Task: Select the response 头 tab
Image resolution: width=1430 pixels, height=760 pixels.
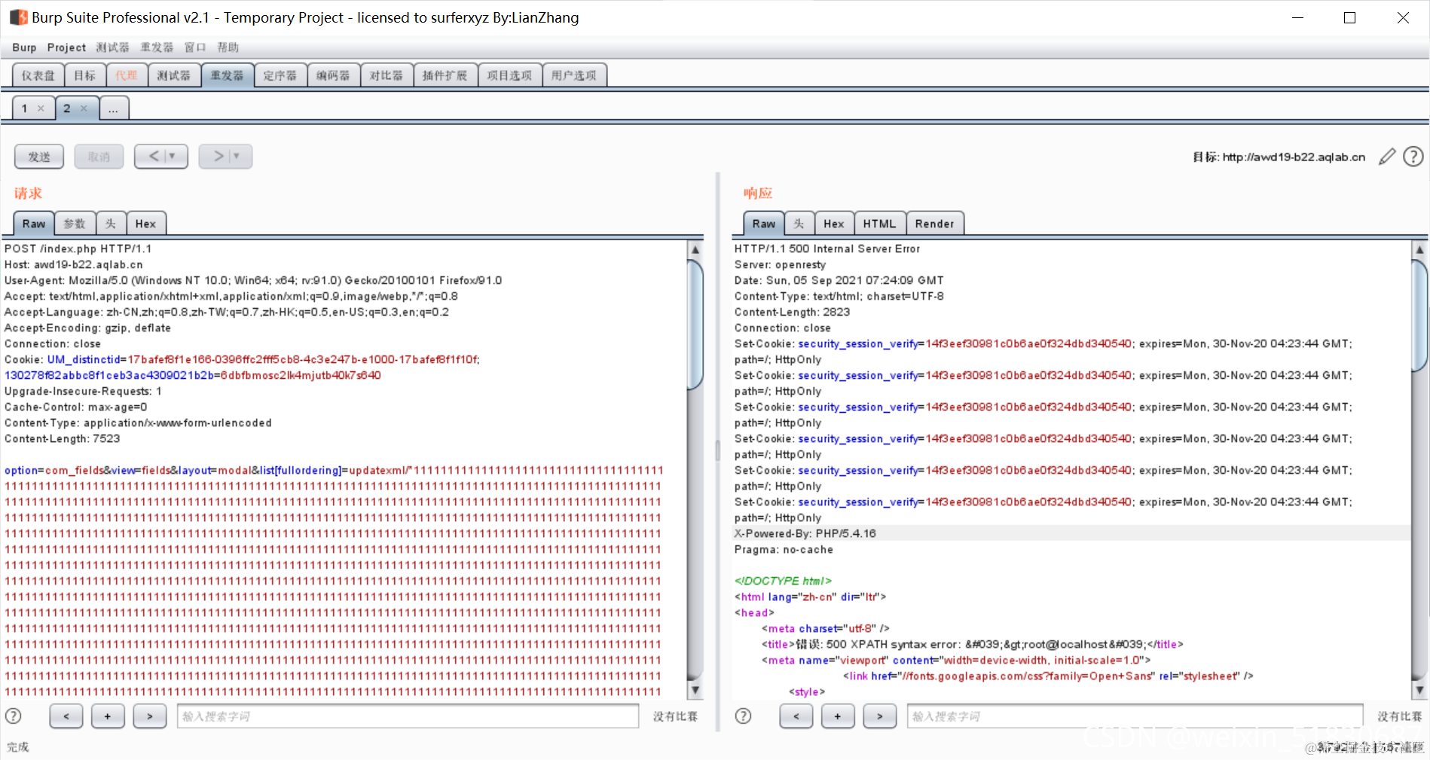Action: [799, 224]
